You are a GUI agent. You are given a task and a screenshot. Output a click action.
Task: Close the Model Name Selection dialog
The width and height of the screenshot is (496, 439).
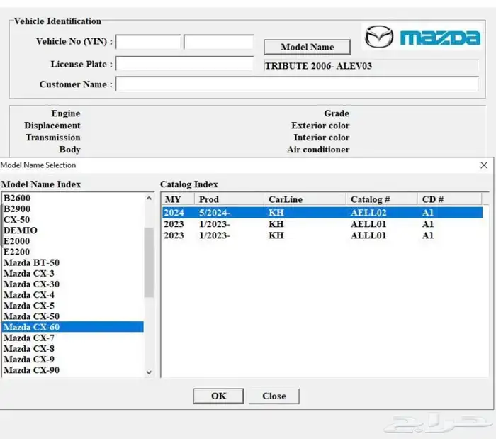[x=484, y=165]
